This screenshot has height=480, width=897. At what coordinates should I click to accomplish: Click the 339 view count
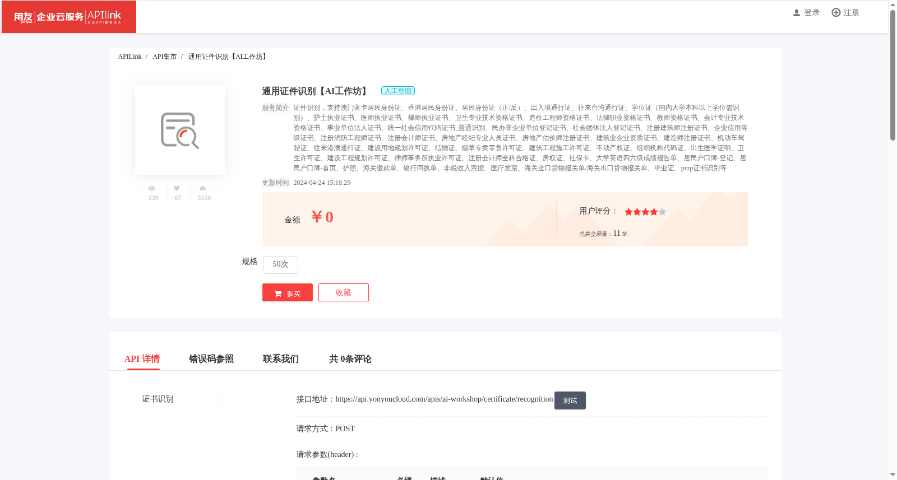153,198
